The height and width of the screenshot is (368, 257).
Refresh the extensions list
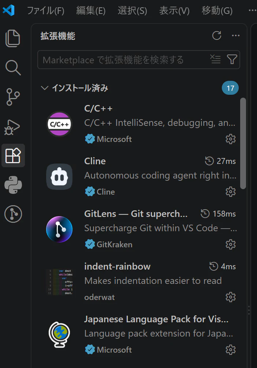tap(217, 36)
